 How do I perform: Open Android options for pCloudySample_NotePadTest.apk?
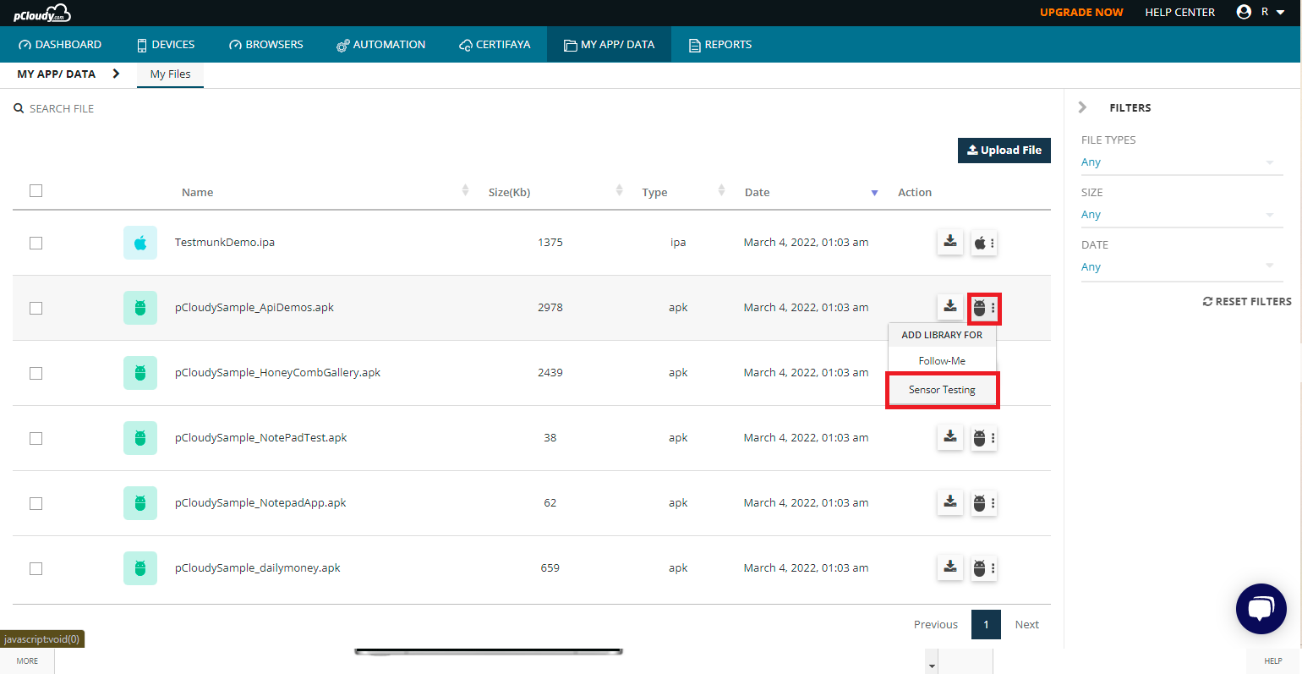[x=984, y=438]
